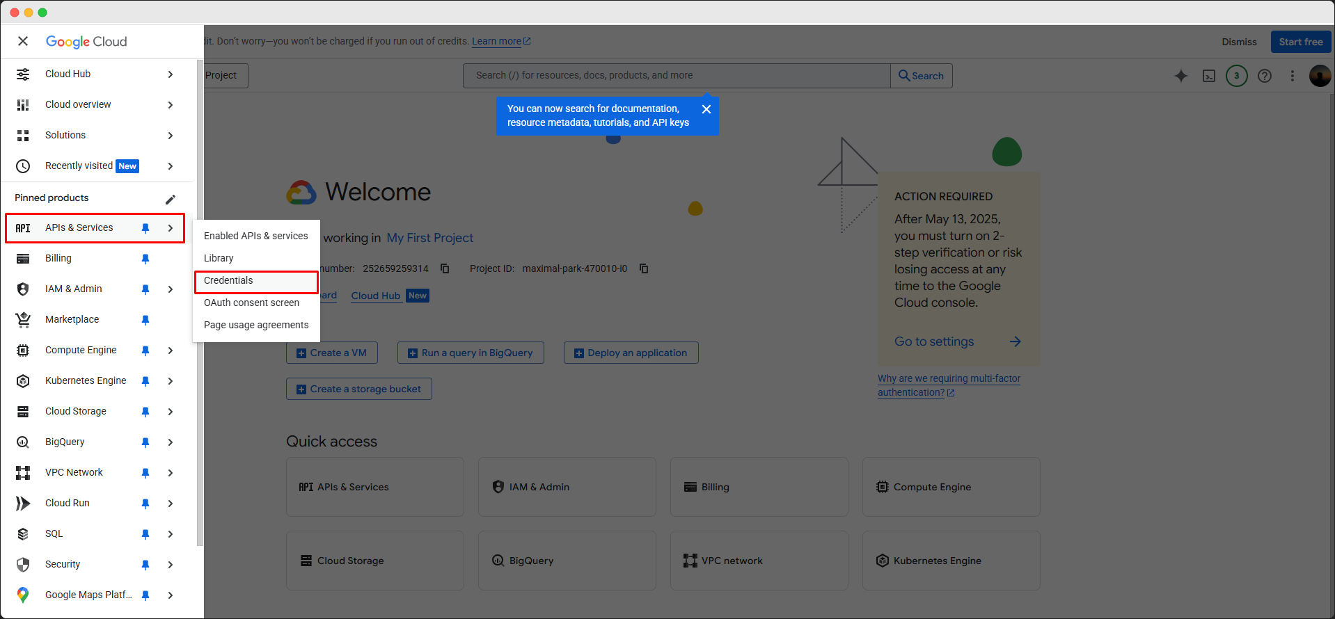Click the Search button
1335x619 pixels.
coord(922,76)
